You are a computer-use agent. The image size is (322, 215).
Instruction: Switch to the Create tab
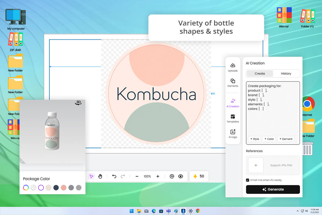[x=260, y=73]
